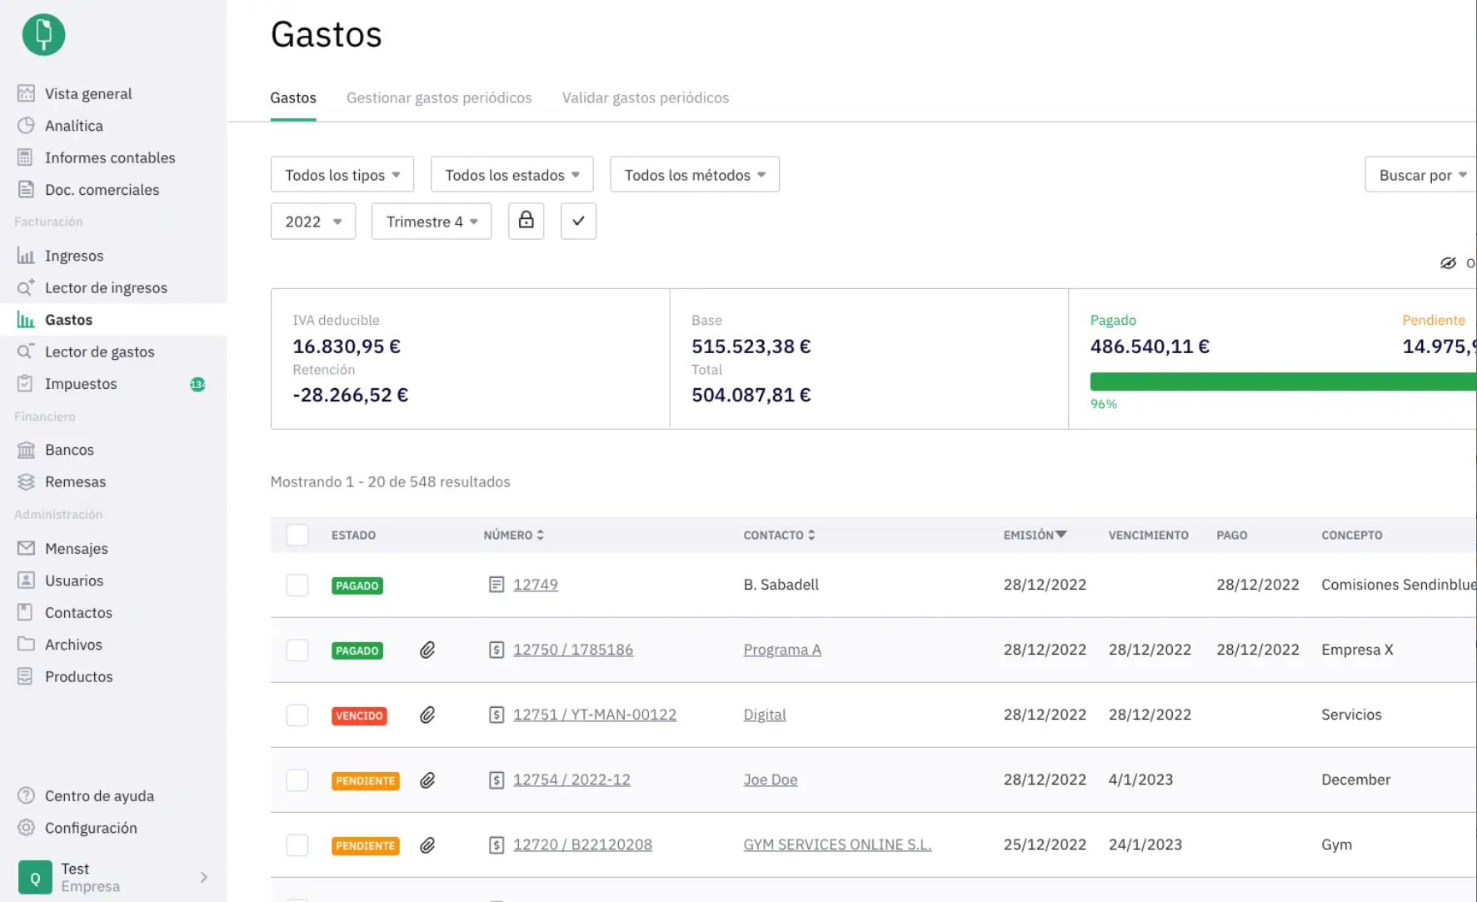Open Vista general from sidebar

(87, 93)
